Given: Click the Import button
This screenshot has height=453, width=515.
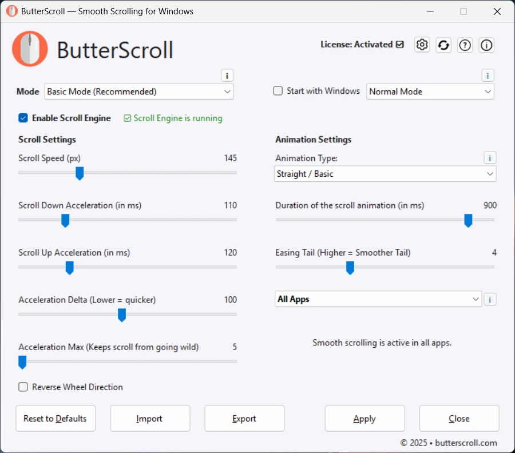Looking at the screenshot, I should (x=150, y=418).
